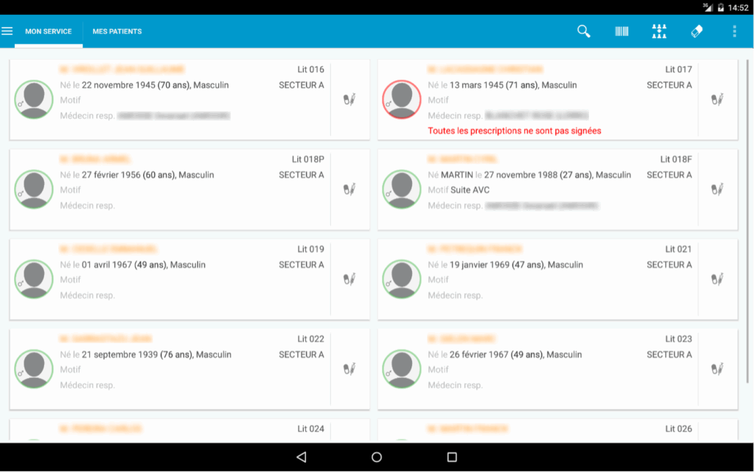Select birth date 22 novembre 1945 line
Viewport: 755px width, 473px height.
pos(145,85)
